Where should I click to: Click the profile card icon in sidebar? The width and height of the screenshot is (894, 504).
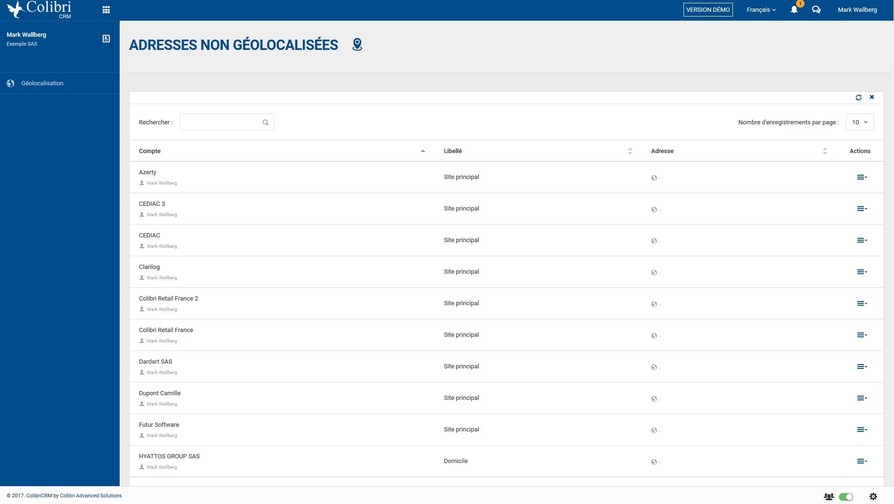tap(106, 39)
